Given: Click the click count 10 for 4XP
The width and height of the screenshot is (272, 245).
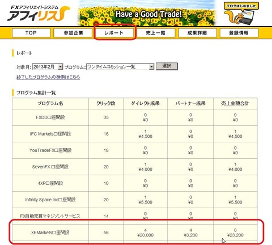Looking at the screenshot, I should click(x=106, y=183).
